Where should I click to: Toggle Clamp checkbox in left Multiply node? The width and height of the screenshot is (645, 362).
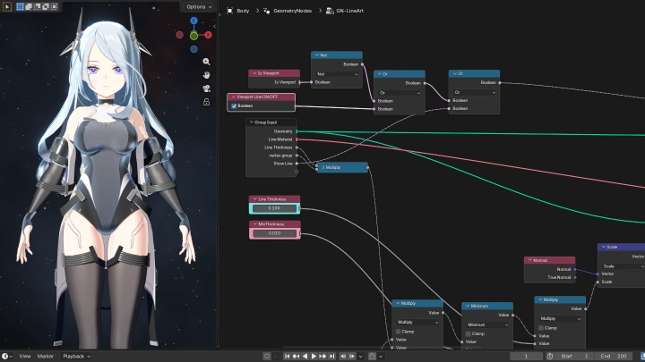pos(398,332)
